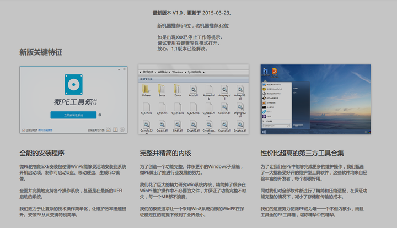Click the small gear icon beside install button
The width and height of the screenshot is (397, 228).
pyautogui.click(x=100, y=115)
